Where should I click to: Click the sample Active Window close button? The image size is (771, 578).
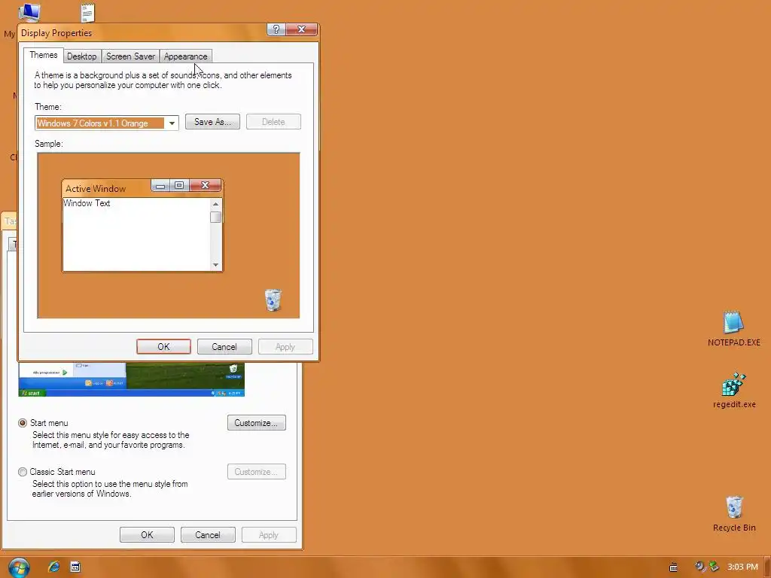pyautogui.click(x=205, y=185)
